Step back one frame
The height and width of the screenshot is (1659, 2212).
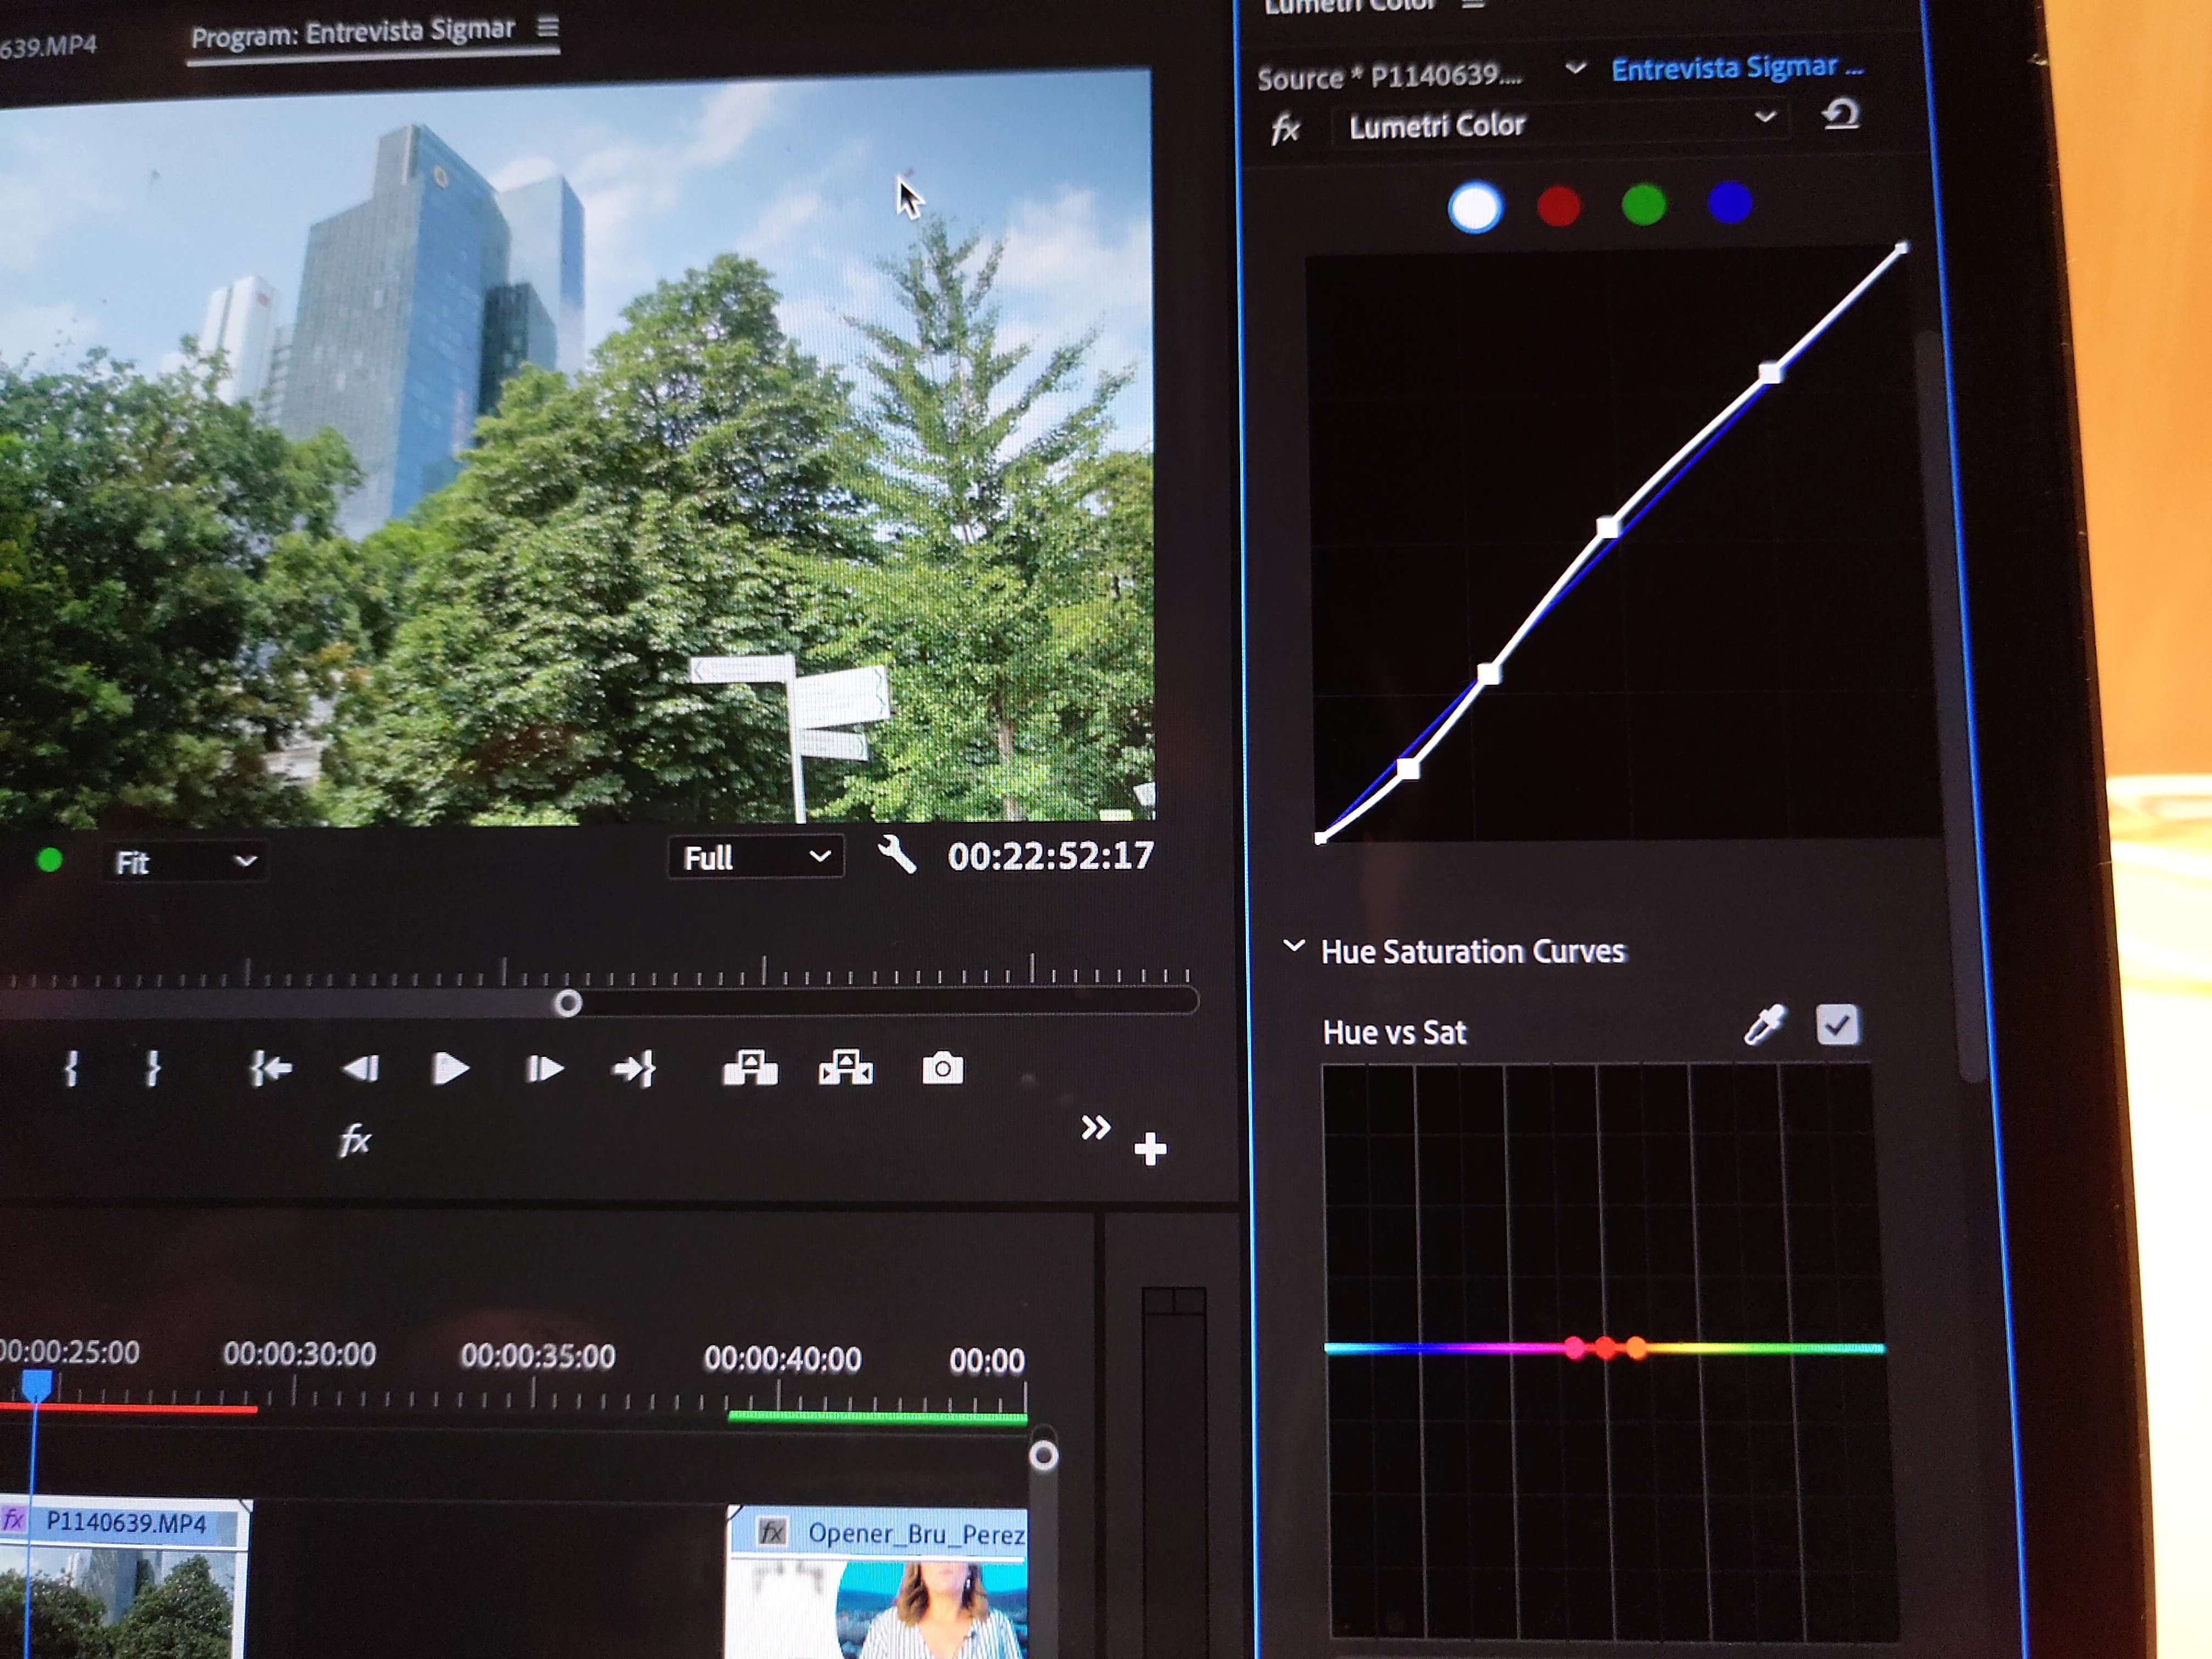[360, 1068]
